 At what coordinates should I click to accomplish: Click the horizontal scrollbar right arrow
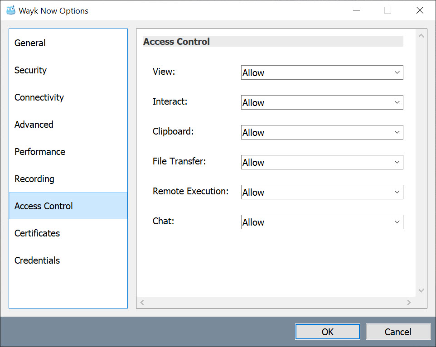[409, 302]
